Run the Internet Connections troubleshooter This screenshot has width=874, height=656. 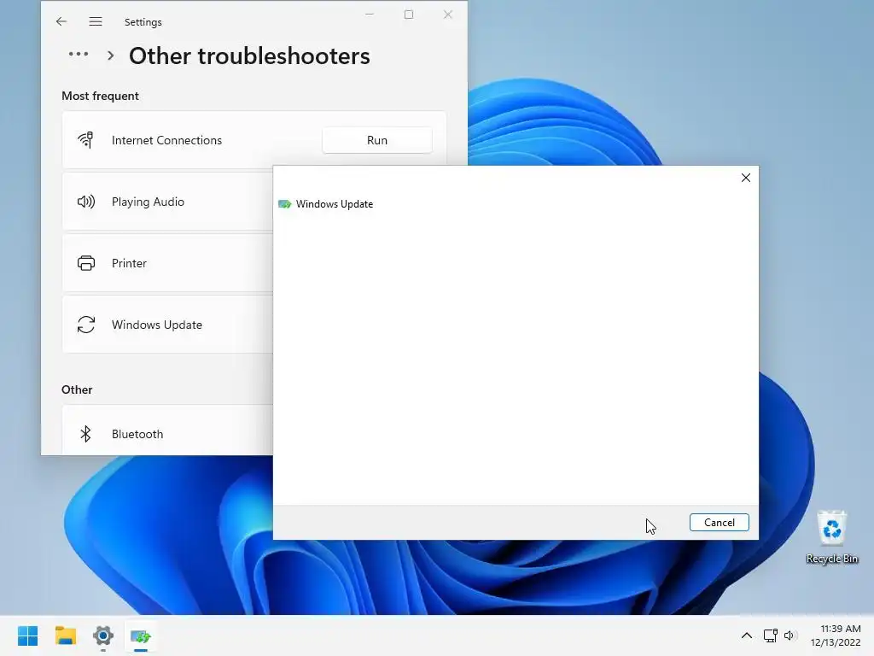[376, 140]
